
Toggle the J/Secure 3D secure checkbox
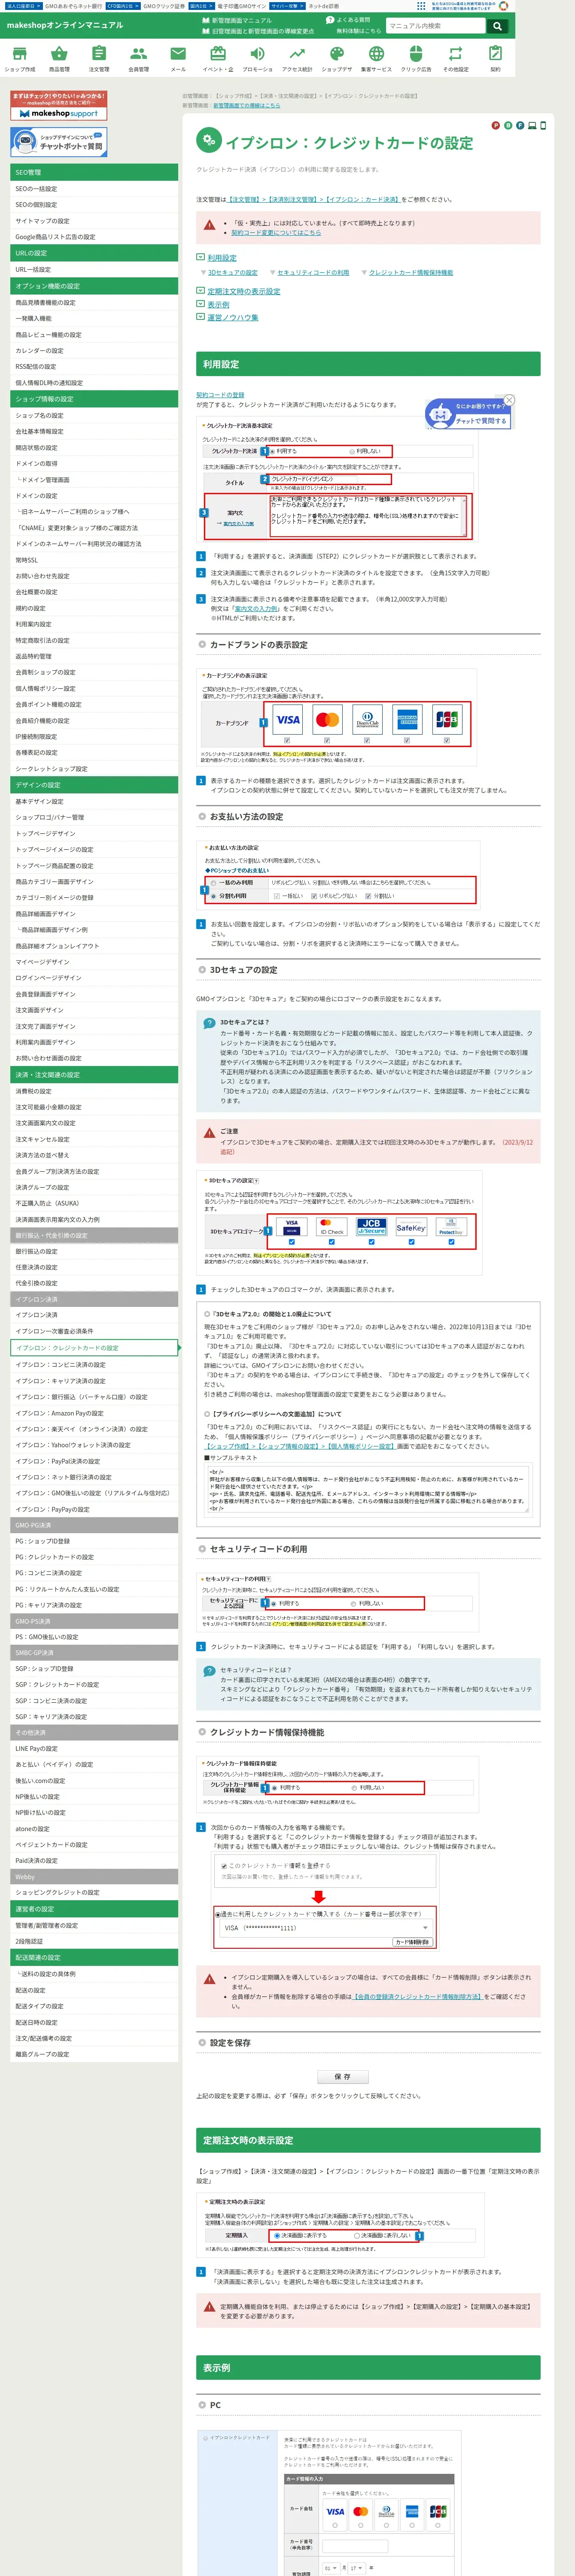[371, 1242]
